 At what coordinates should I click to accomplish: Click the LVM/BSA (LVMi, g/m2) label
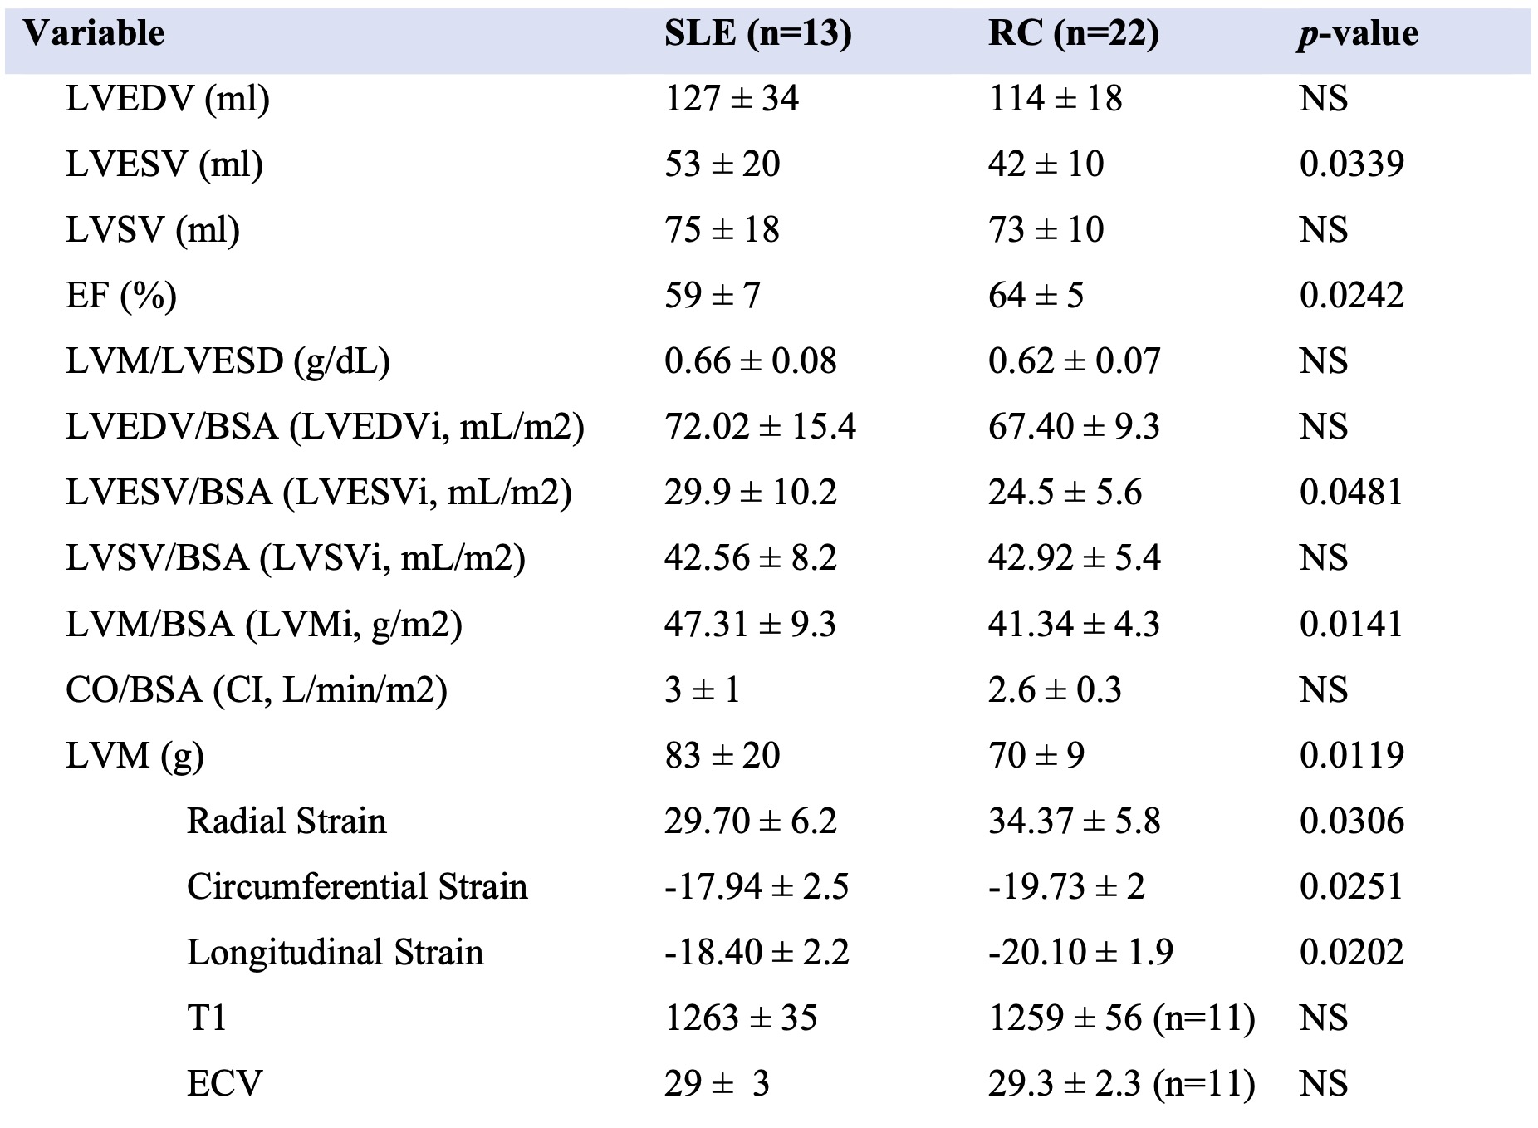264,624
